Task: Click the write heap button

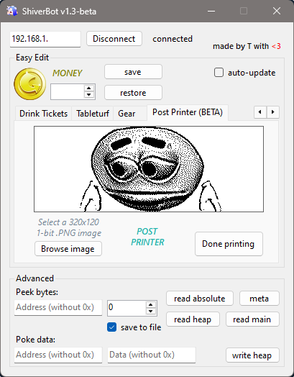Action: point(252,355)
